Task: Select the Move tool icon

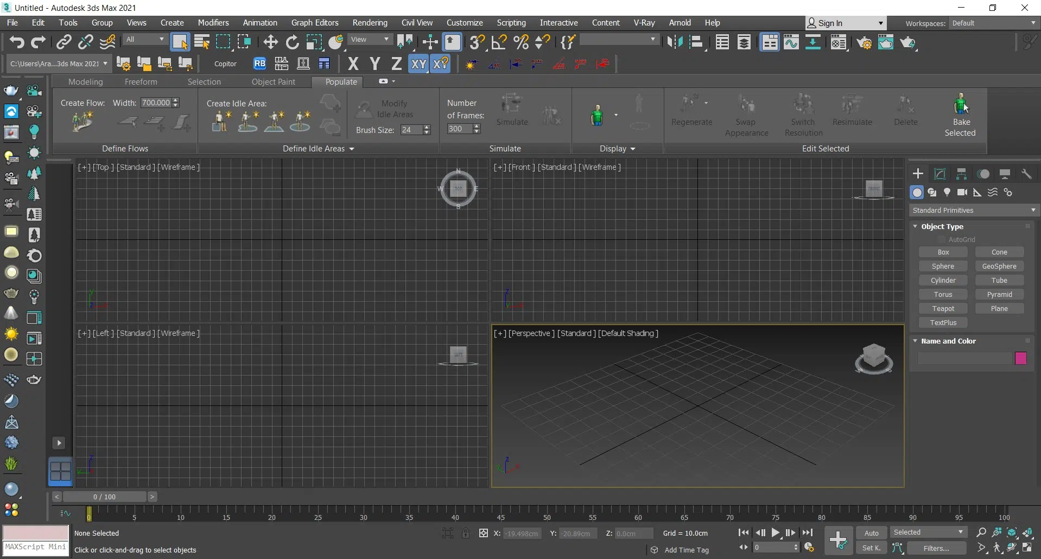Action: point(270,42)
